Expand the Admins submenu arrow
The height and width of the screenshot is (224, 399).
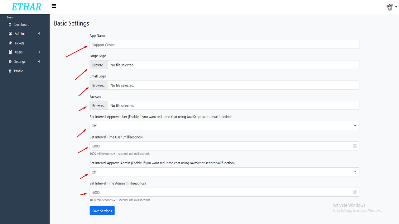[x=39, y=34]
